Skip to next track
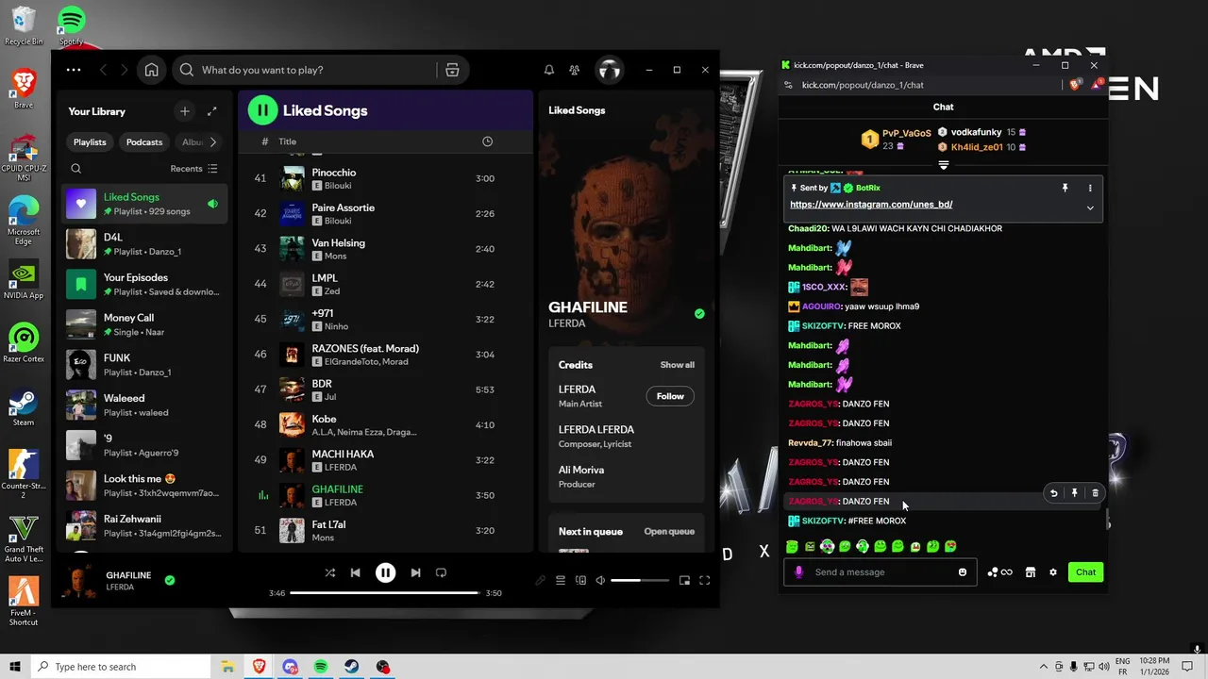The width and height of the screenshot is (1208, 679). (x=415, y=572)
